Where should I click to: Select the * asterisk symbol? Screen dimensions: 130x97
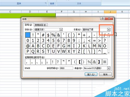pos(79,35)
